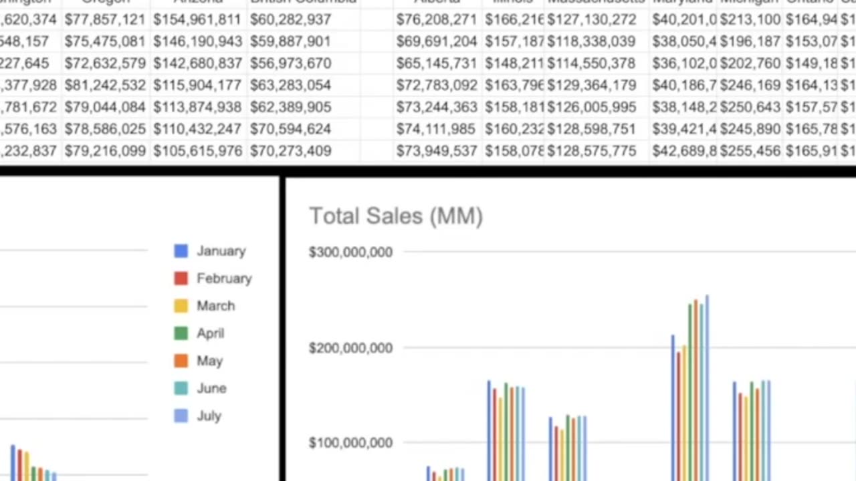Select cell with value $154,961,811

click(197, 19)
